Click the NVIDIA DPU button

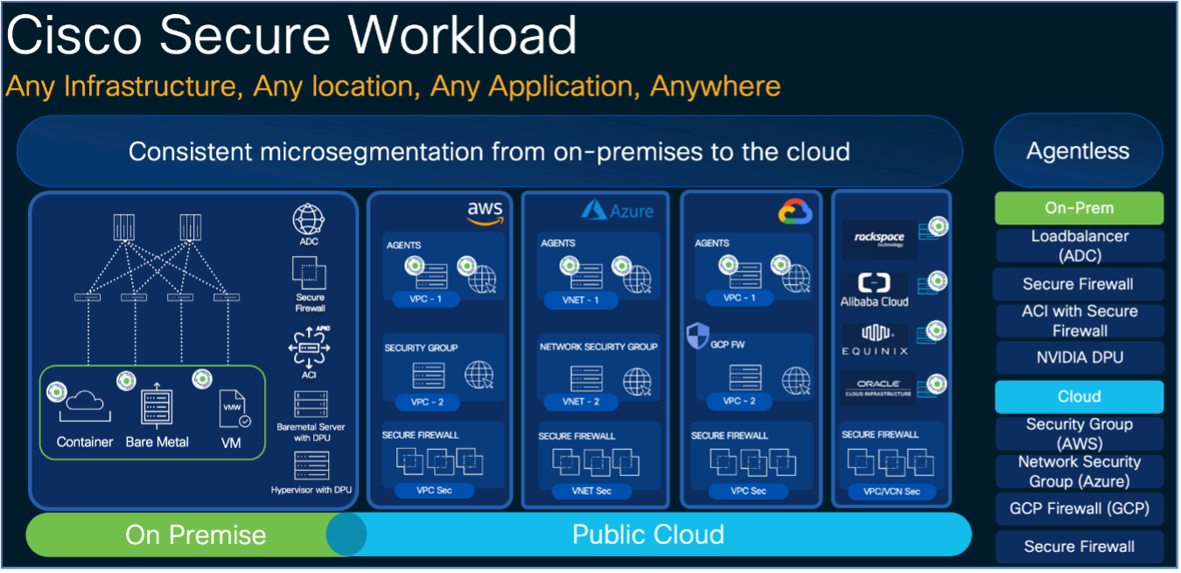1079,358
